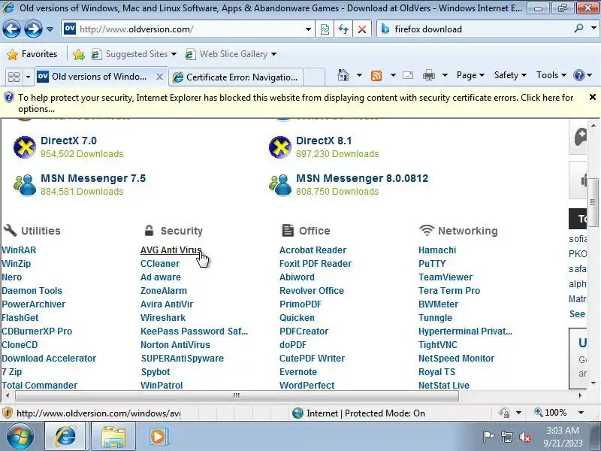Open Quick Tabs view icon
The image size is (601, 451).
coord(14,77)
